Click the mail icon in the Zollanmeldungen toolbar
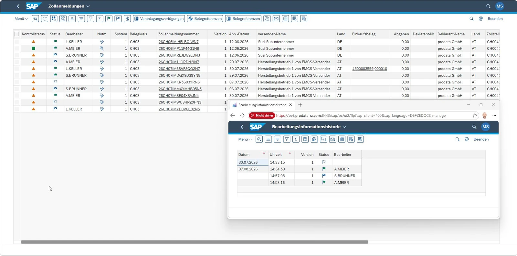 pos(276,19)
